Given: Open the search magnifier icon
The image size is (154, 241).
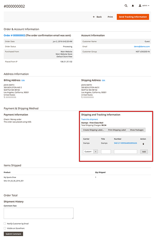Looking at the screenshot, I should click(126, 6).
